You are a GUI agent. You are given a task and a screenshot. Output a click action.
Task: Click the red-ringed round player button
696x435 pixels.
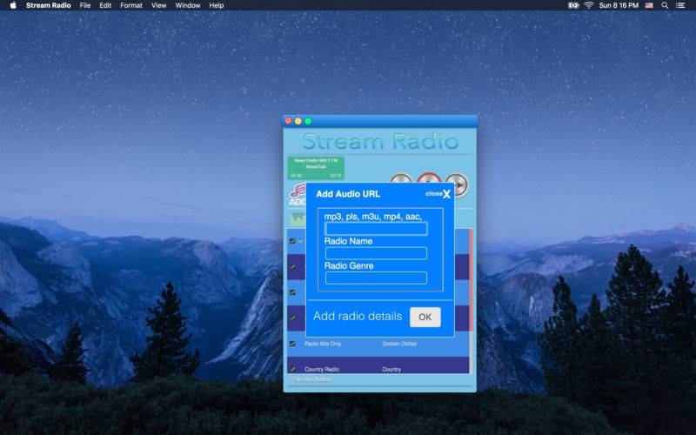429,178
